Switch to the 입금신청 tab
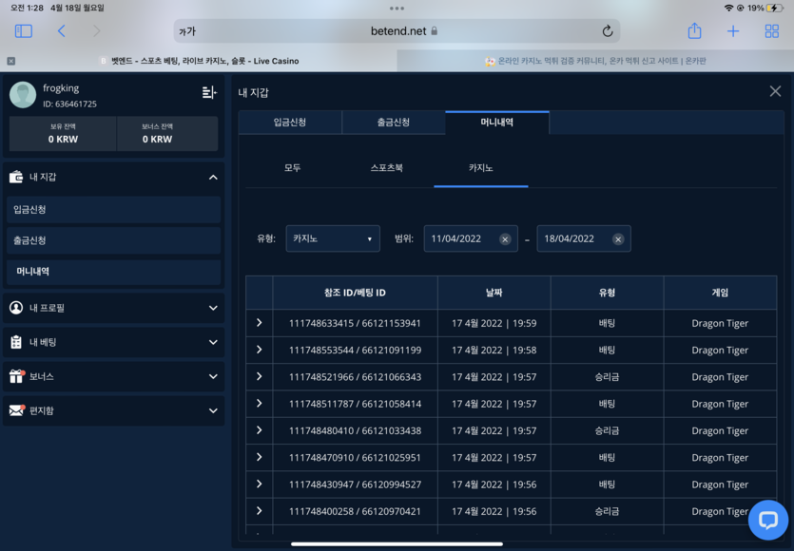This screenshot has height=551, width=794. pyautogui.click(x=290, y=122)
